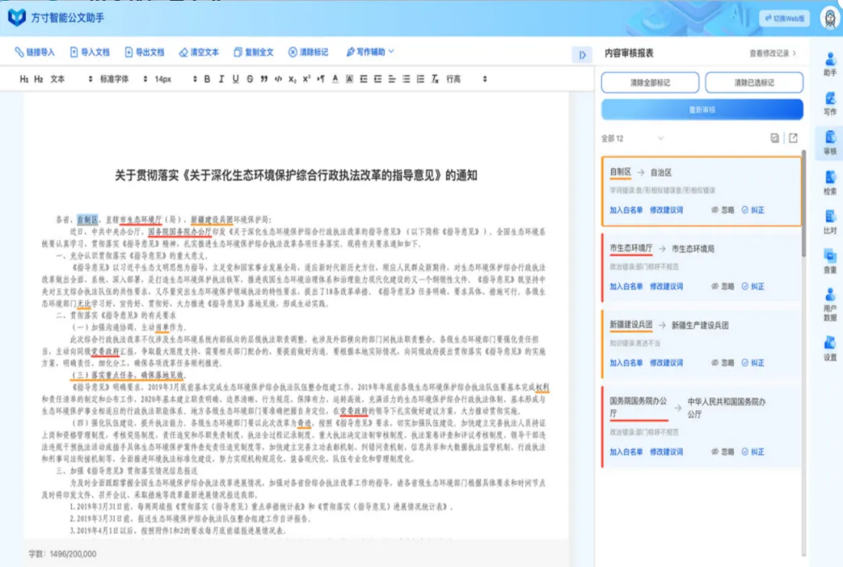Screen dimensions: 843x567
Task: Click 修改建议词 on 国务院国务院办公厅 card
Action: (x=666, y=452)
